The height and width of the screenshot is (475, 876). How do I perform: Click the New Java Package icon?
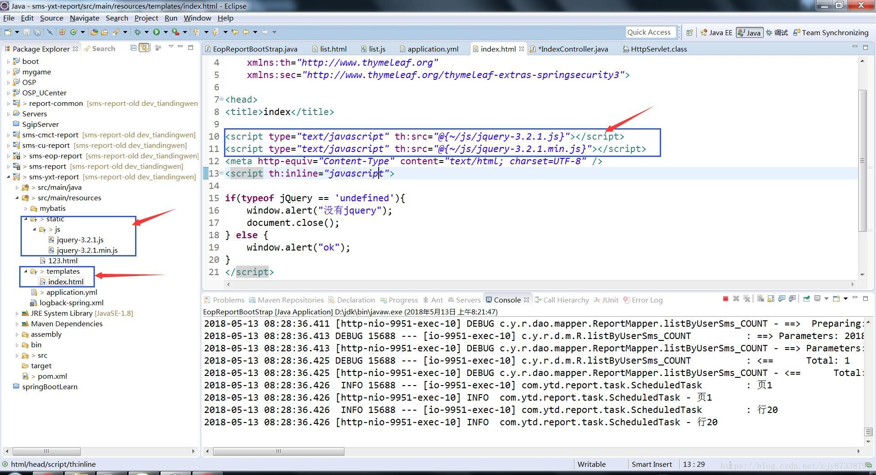pos(62,32)
